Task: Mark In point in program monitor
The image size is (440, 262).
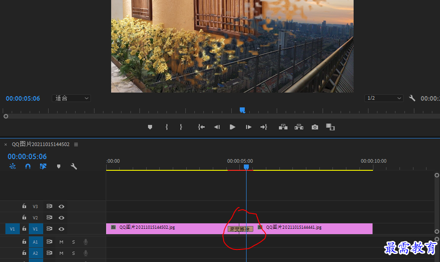Action: 166,127
